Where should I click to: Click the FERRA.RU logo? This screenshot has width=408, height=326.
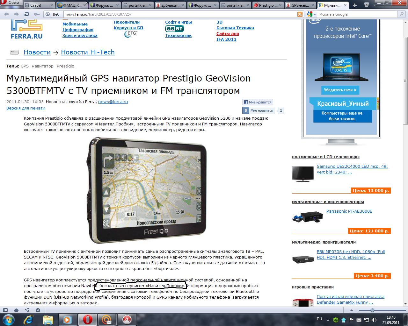[x=26, y=29]
